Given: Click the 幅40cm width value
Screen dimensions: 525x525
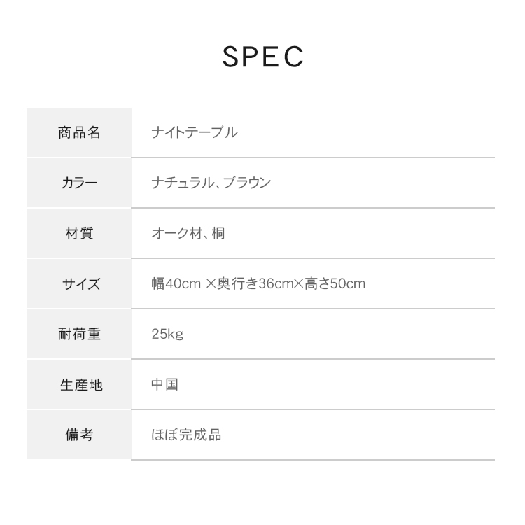Looking at the screenshot, I should coord(176,283).
